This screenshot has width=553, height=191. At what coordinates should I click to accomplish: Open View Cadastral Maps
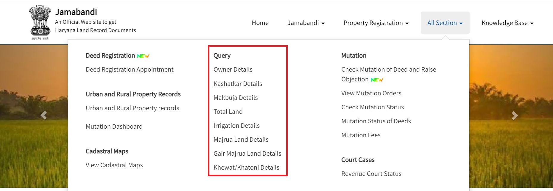114,165
